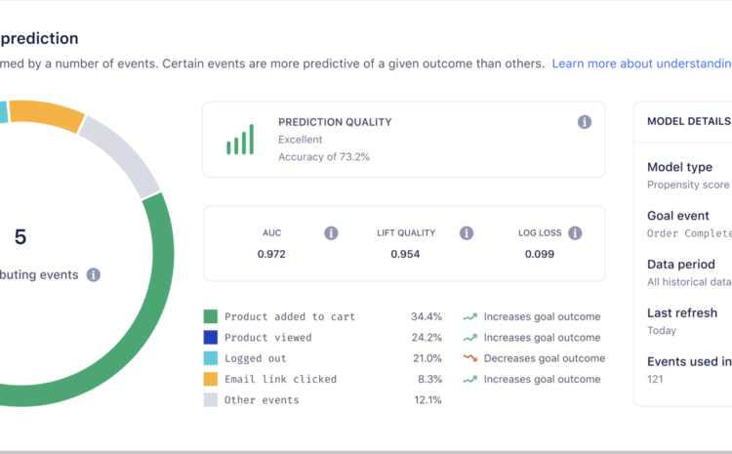Click the Log Loss info icon

[575, 232]
